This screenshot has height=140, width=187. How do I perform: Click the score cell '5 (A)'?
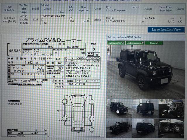[180, 20]
